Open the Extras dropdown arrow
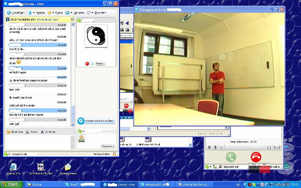301x188 pixels. click(x=53, y=13)
